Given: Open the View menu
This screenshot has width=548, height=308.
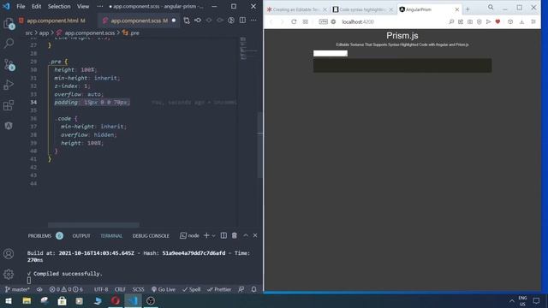Looking at the screenshot, I should [x=83, y=7].
